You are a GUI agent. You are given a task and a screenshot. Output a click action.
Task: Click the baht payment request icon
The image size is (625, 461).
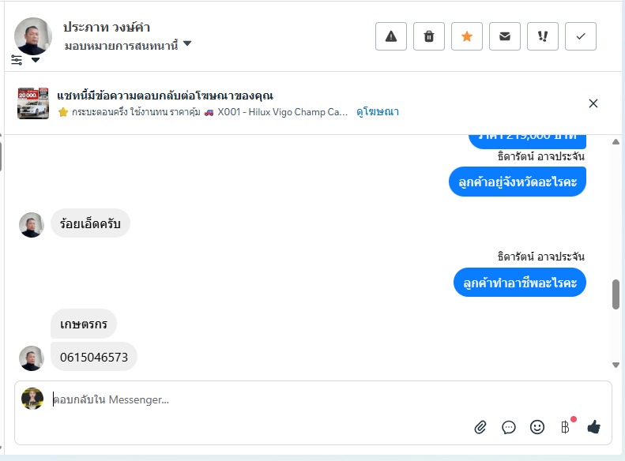click(565, 427)
